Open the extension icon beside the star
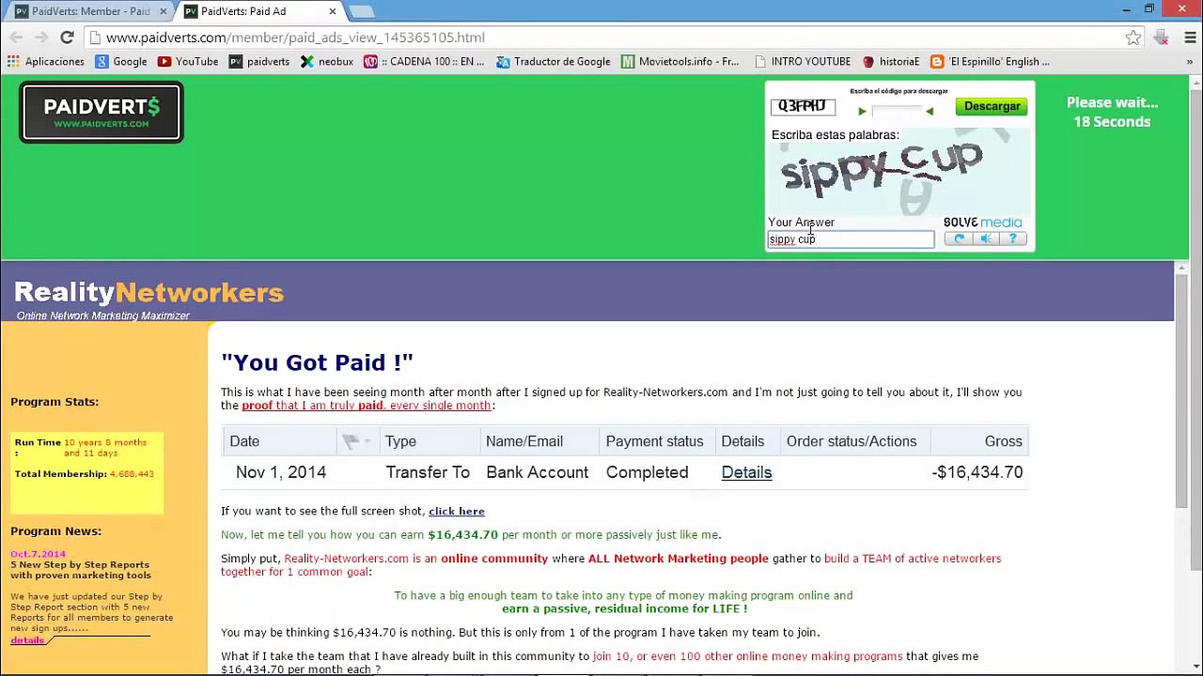This screenshot has height=676, width=1203. pyautogui.click(x=1162, y=38)
